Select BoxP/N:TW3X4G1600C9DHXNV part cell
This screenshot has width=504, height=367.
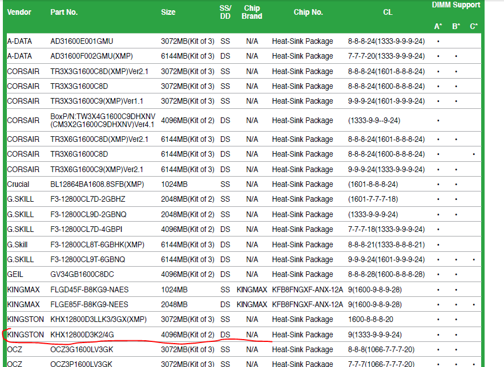[103, 120]
